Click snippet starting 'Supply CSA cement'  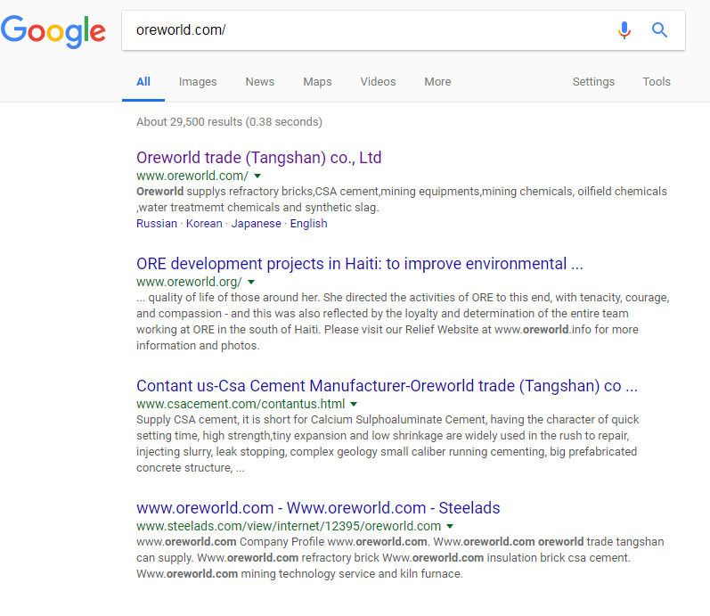coord(388,444)
